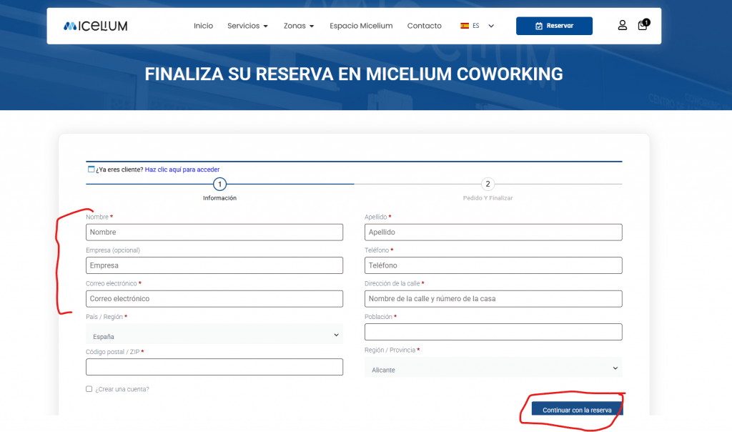Screen dimensions: 732x432
Task: Open the user account icon
Action: pos(622,25)
